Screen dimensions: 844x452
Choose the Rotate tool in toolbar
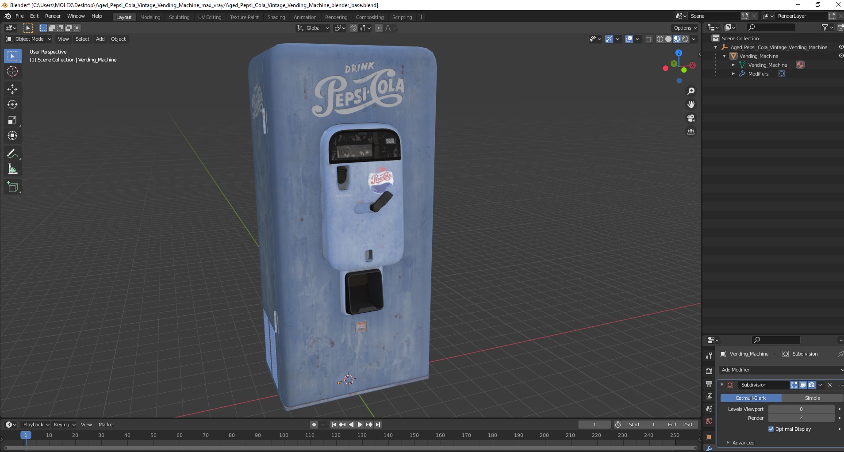point(12,105)
